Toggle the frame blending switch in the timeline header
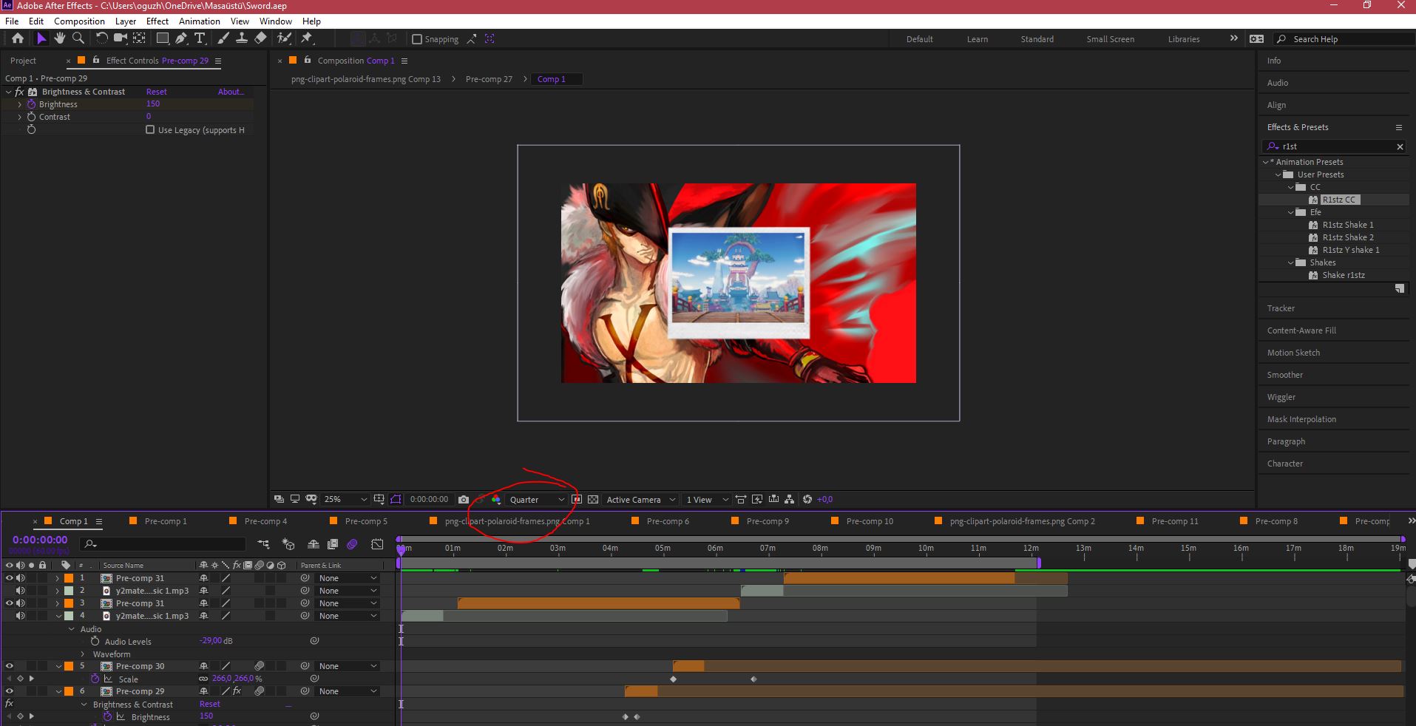The image size is (1416, 726). [x=333, y=544]
